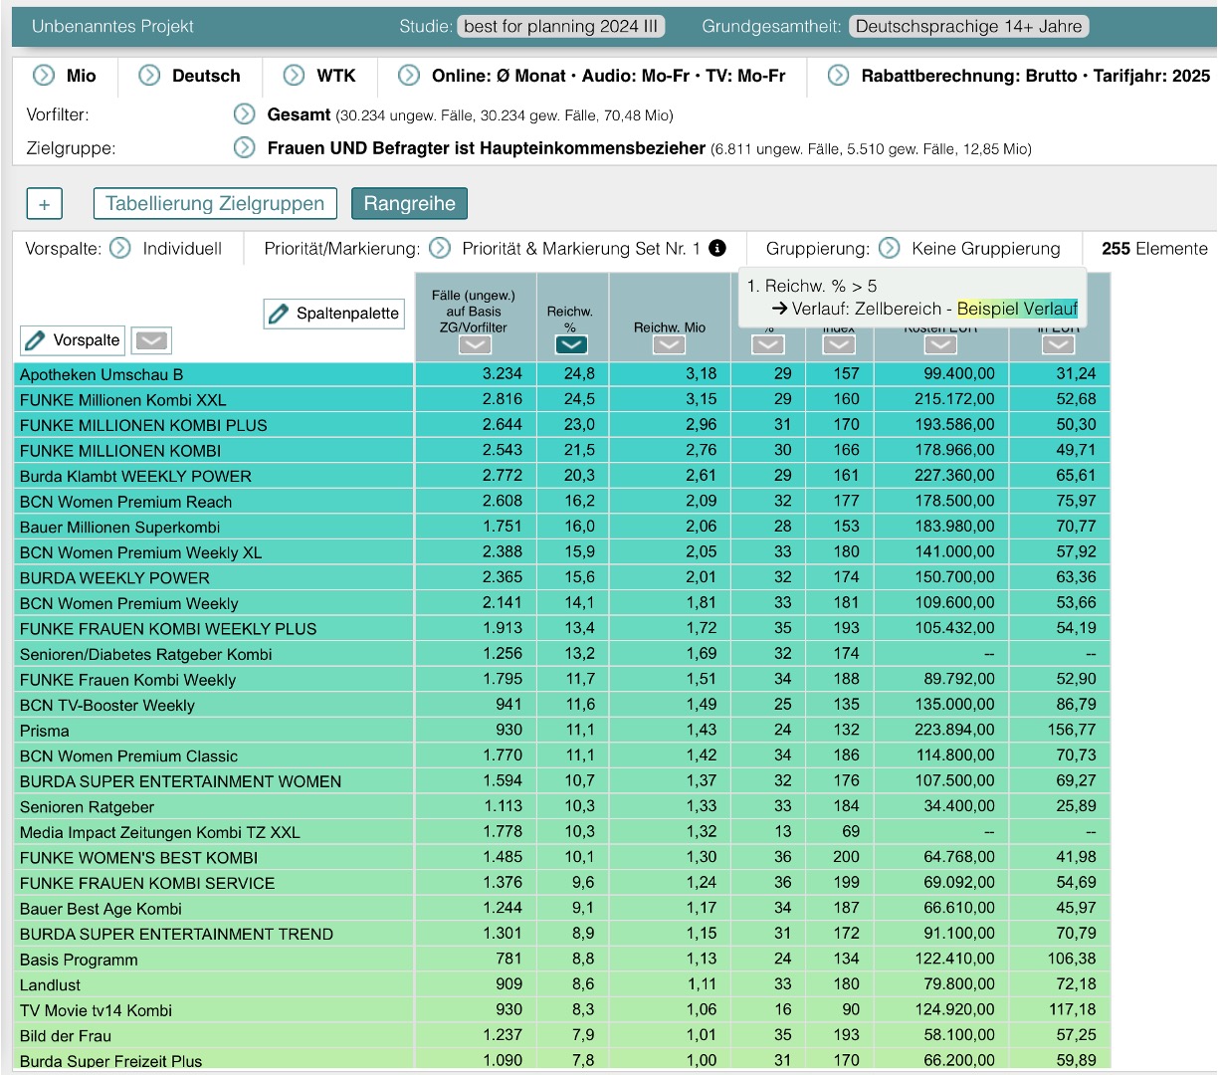Image resolution: width=1218 pixels, height=1075 pixels.
Task: Open the Reichw. Mio column dropdown
Action: pos(669,344)
